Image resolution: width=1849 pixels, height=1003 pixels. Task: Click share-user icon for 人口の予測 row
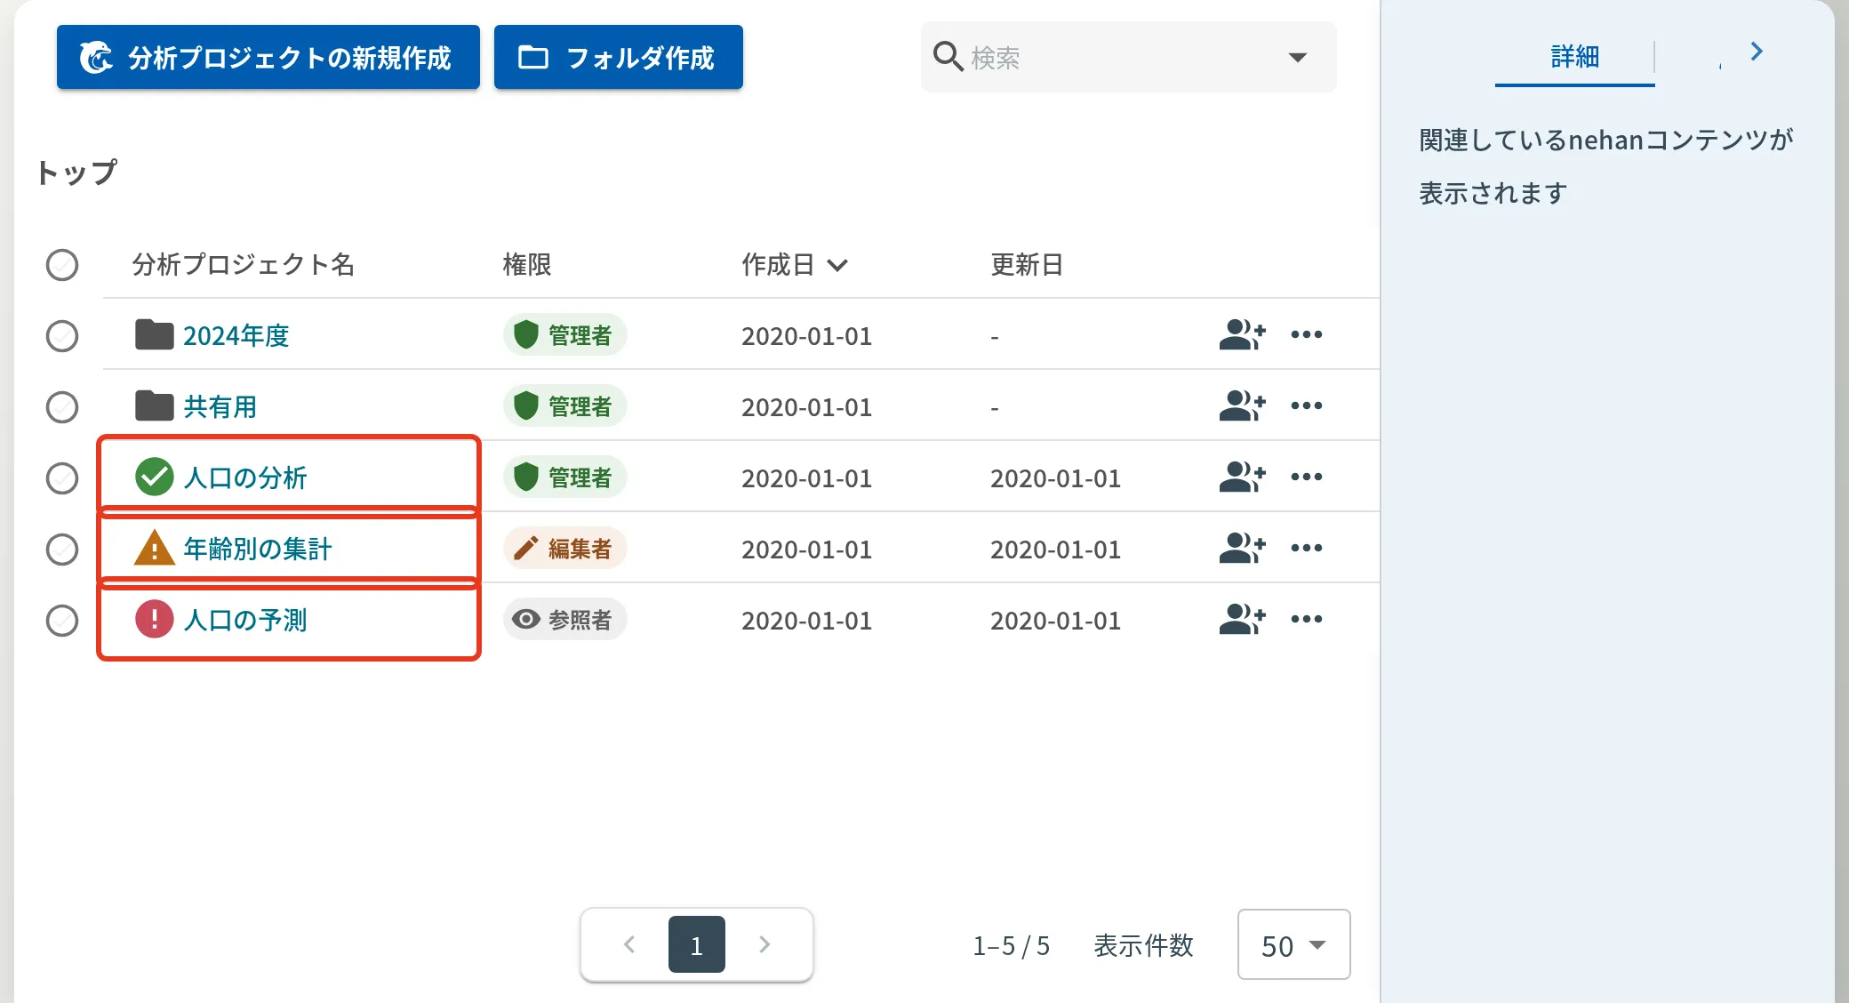pos(1242,620)
